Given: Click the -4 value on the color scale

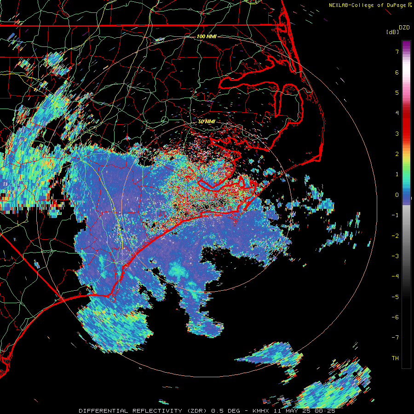Looking at the screenshot, I should pyautogui.click(x=395, y=276).
